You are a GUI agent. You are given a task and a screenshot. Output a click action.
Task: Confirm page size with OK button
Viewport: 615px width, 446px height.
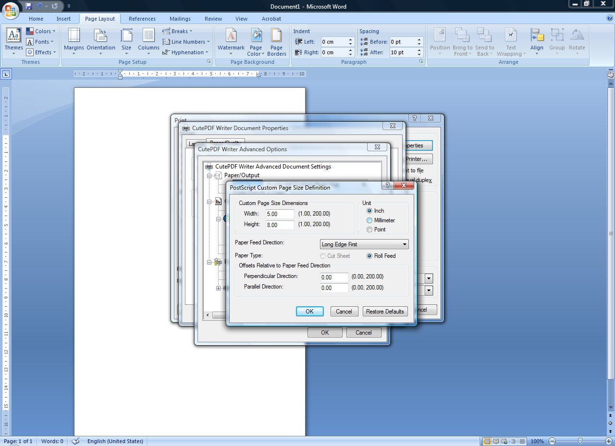pyautogui.click(x=309, y=311)
